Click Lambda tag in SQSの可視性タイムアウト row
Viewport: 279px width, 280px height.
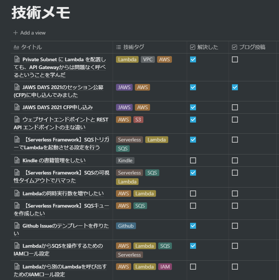click(x=127, y=182)
